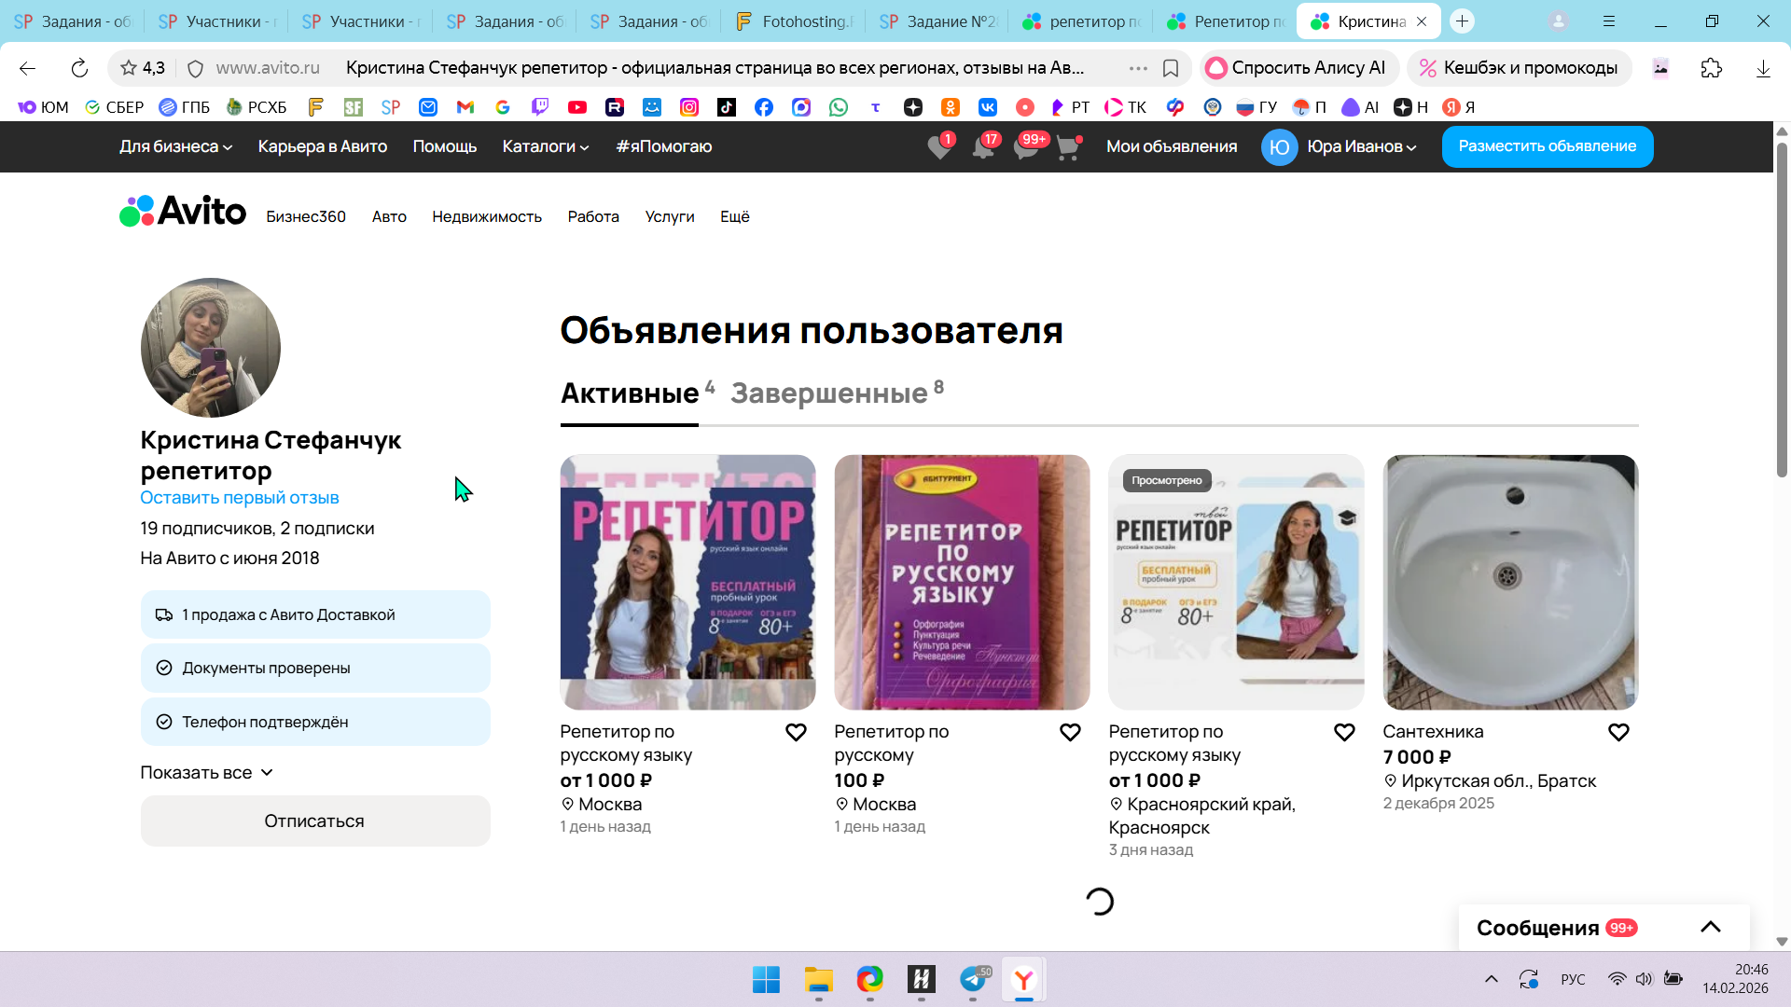Screen dimensions: 1791x1007
Task: Click the Avito logo
Action: click(183, 212)
